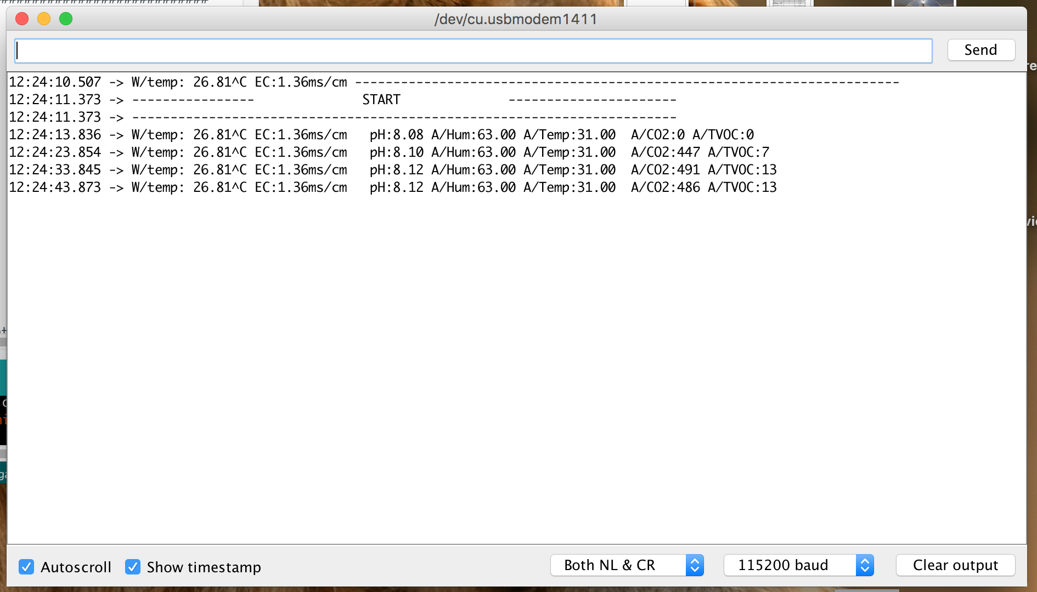Click the up arrow of baud rate stepper
Image resolution: width=1037 pixels, height=592 pixels.
[865, 561]
